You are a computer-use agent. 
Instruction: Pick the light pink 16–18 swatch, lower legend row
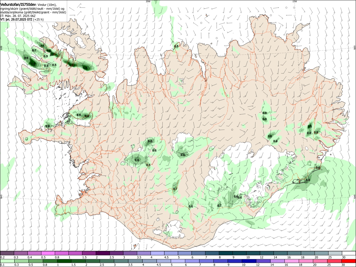(x=292, y=261)
